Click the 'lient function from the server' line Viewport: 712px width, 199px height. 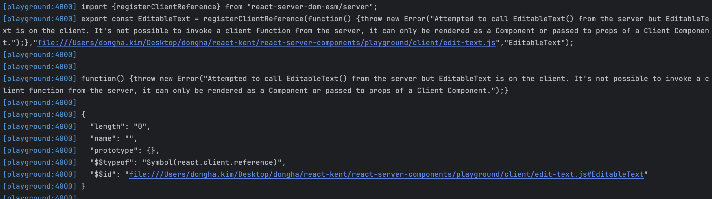256,91
